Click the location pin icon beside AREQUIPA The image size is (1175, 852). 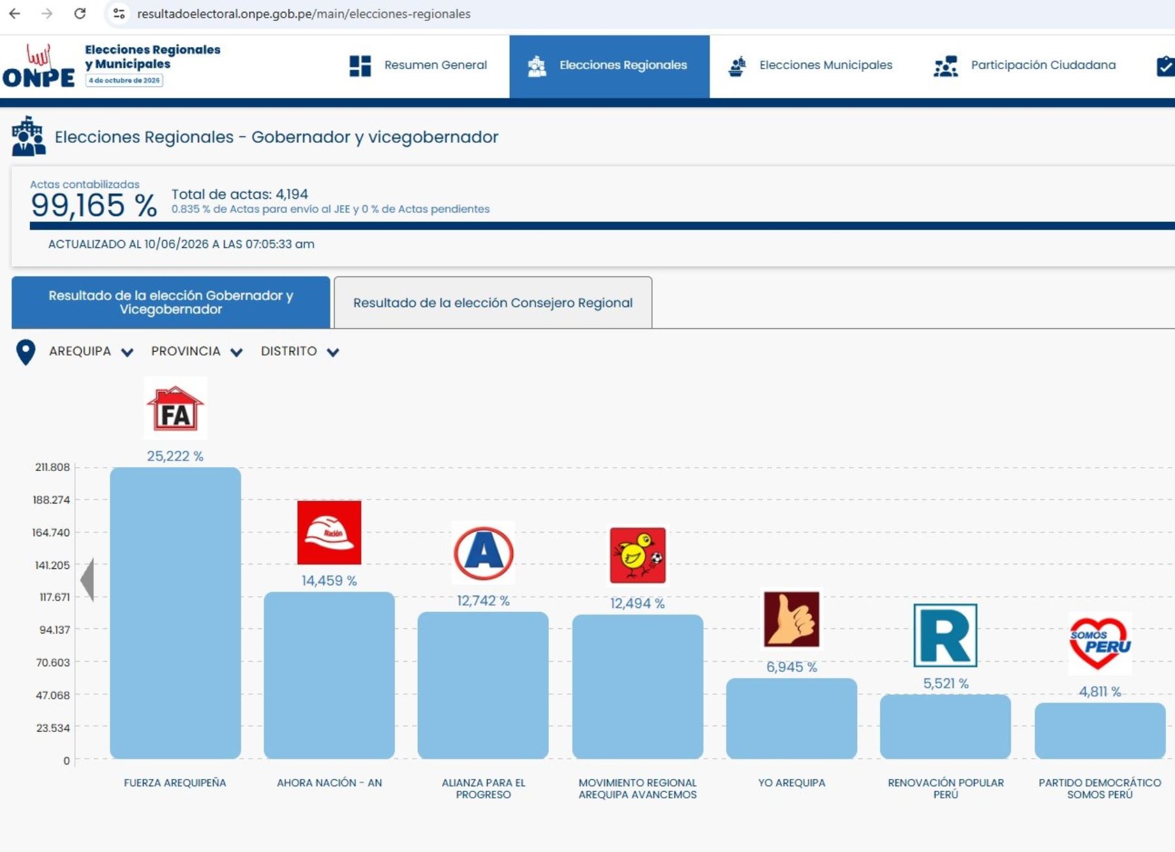(25, 352)
